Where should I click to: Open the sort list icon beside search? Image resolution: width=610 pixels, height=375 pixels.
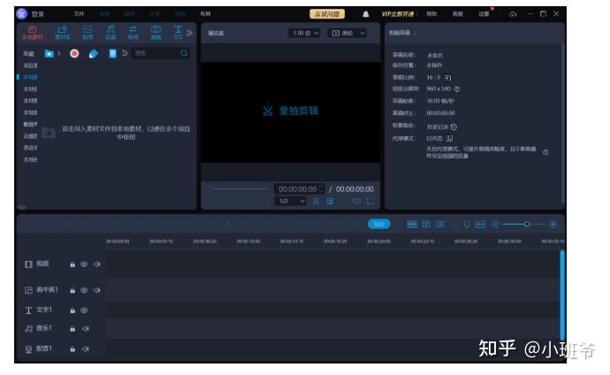coord(125,53)
